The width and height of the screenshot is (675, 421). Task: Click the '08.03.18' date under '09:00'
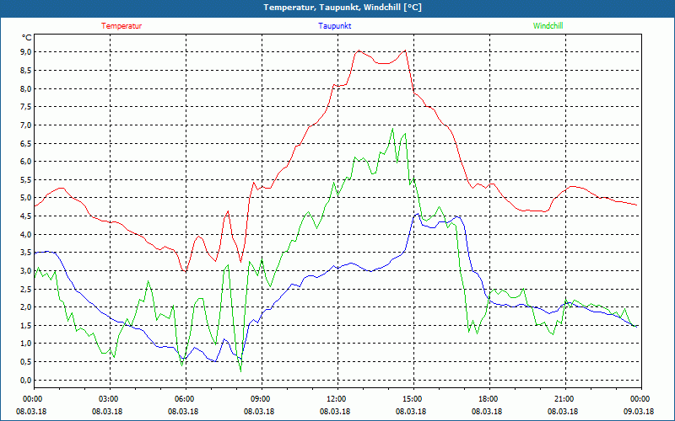point(259,412)
